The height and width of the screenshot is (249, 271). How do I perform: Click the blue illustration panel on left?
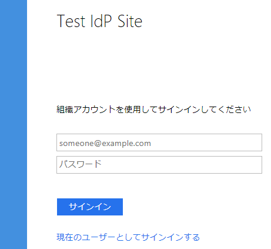[14, 124]
